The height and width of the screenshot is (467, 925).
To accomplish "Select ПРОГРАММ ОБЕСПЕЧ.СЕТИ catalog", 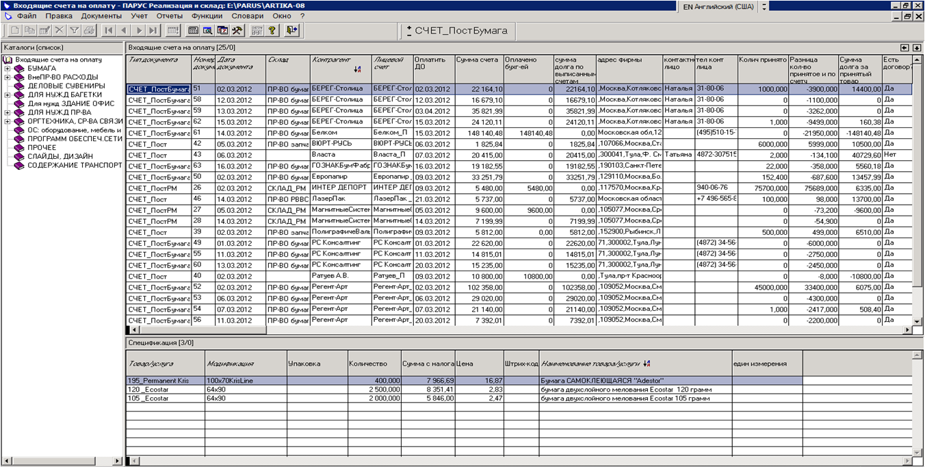I will coord(75,138).
